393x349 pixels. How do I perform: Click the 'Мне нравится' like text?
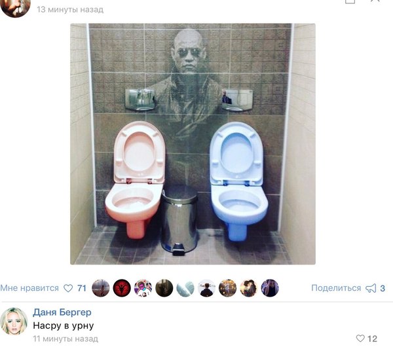tap(29, 288)
